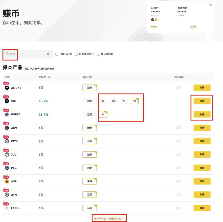Select 活期 flexible term for PORTO
Viewport: 223px width, 222px height.
[90, 114]
